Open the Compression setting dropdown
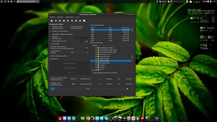Image resolution: width=217 pixels, height=122 pixels. click(x=79, y=52)
